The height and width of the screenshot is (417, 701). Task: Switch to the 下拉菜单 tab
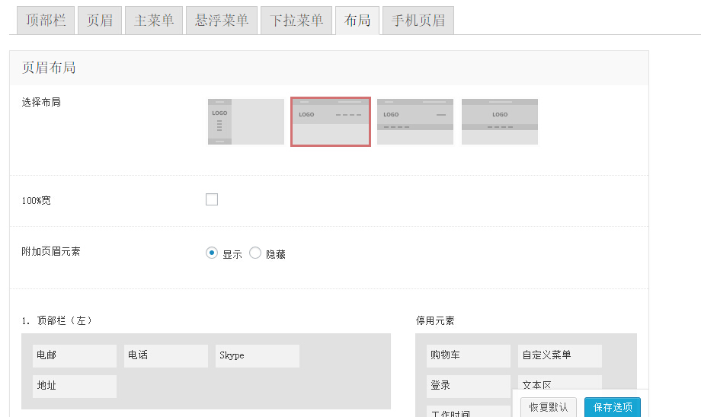(296, 21)
